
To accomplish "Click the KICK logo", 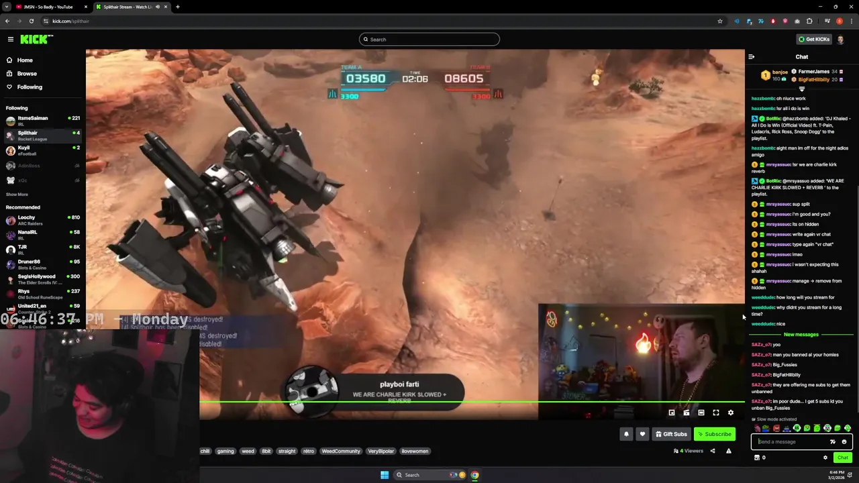I will (x=36, y=40).
